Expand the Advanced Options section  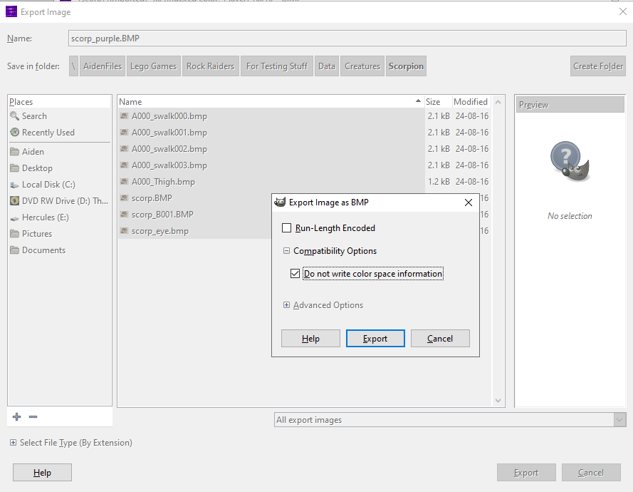pyautogui.click(x=286, y=304)
